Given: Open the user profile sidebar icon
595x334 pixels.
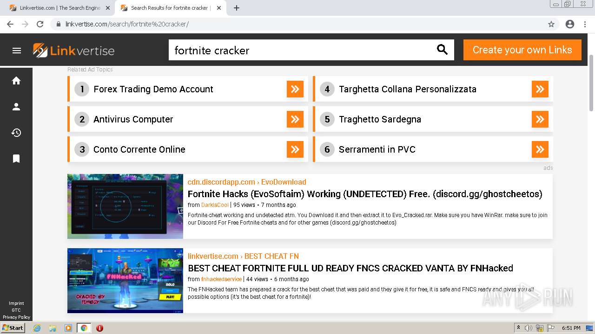Looking at the screenshot, I should pos(16,107).
